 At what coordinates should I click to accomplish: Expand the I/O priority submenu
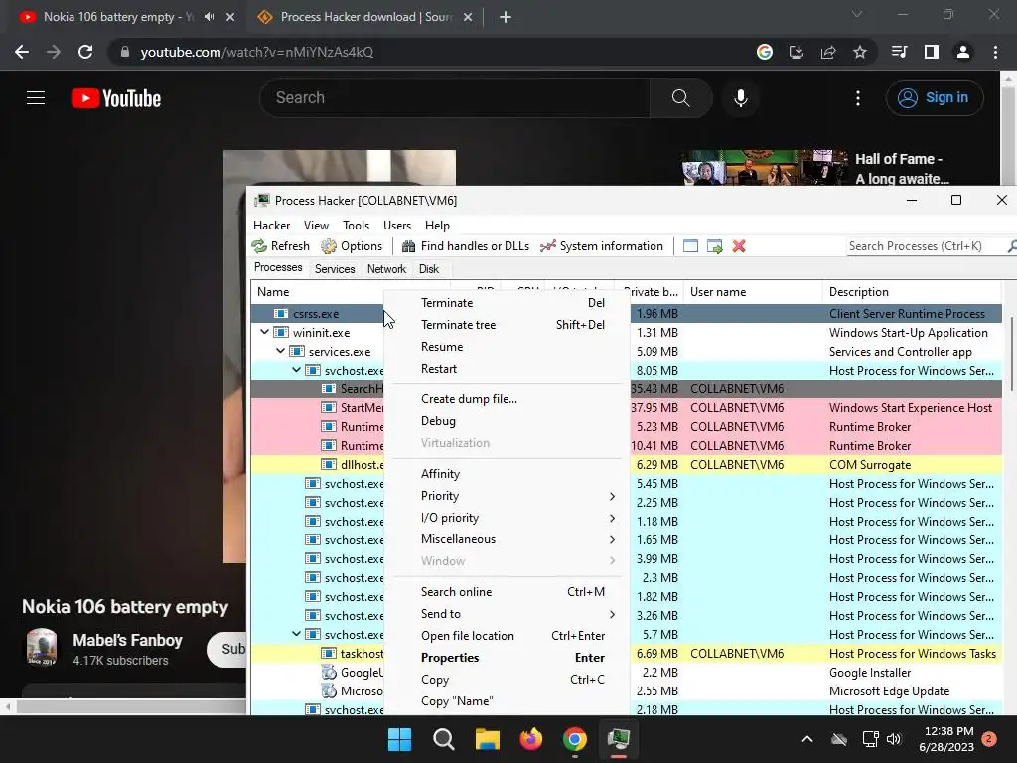[508, 518]
